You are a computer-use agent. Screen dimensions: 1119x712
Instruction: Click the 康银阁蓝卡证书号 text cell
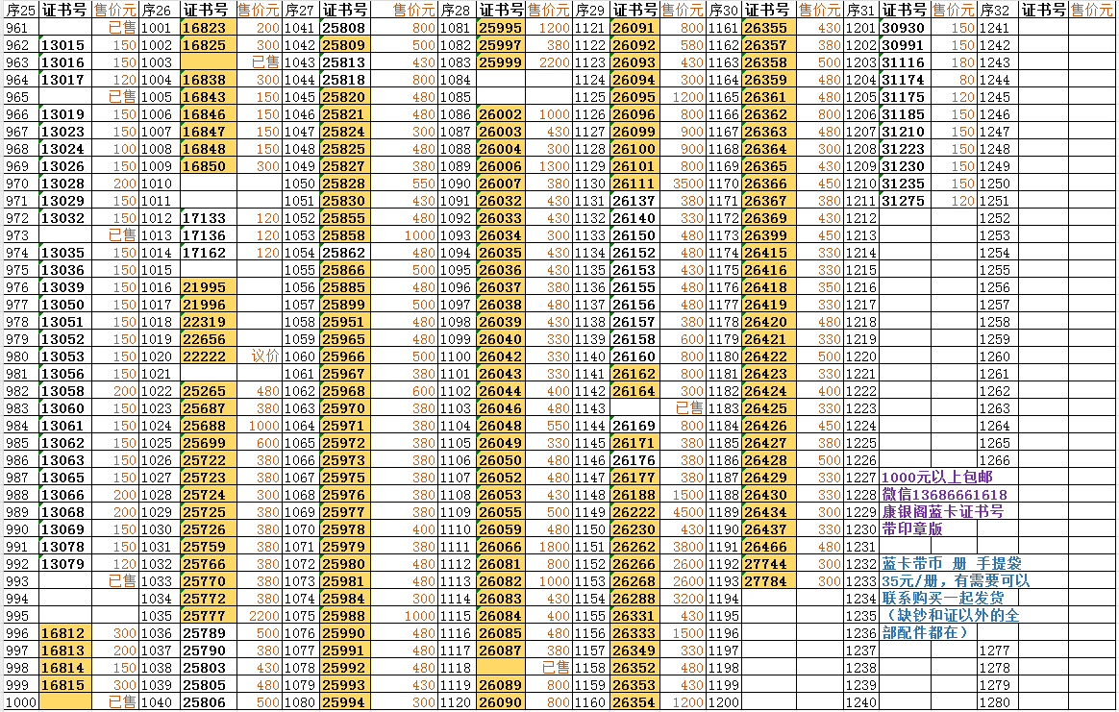942,512
